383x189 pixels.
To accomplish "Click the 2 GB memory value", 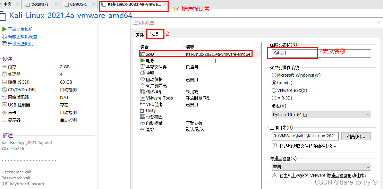I will click(x=65, y=67).
